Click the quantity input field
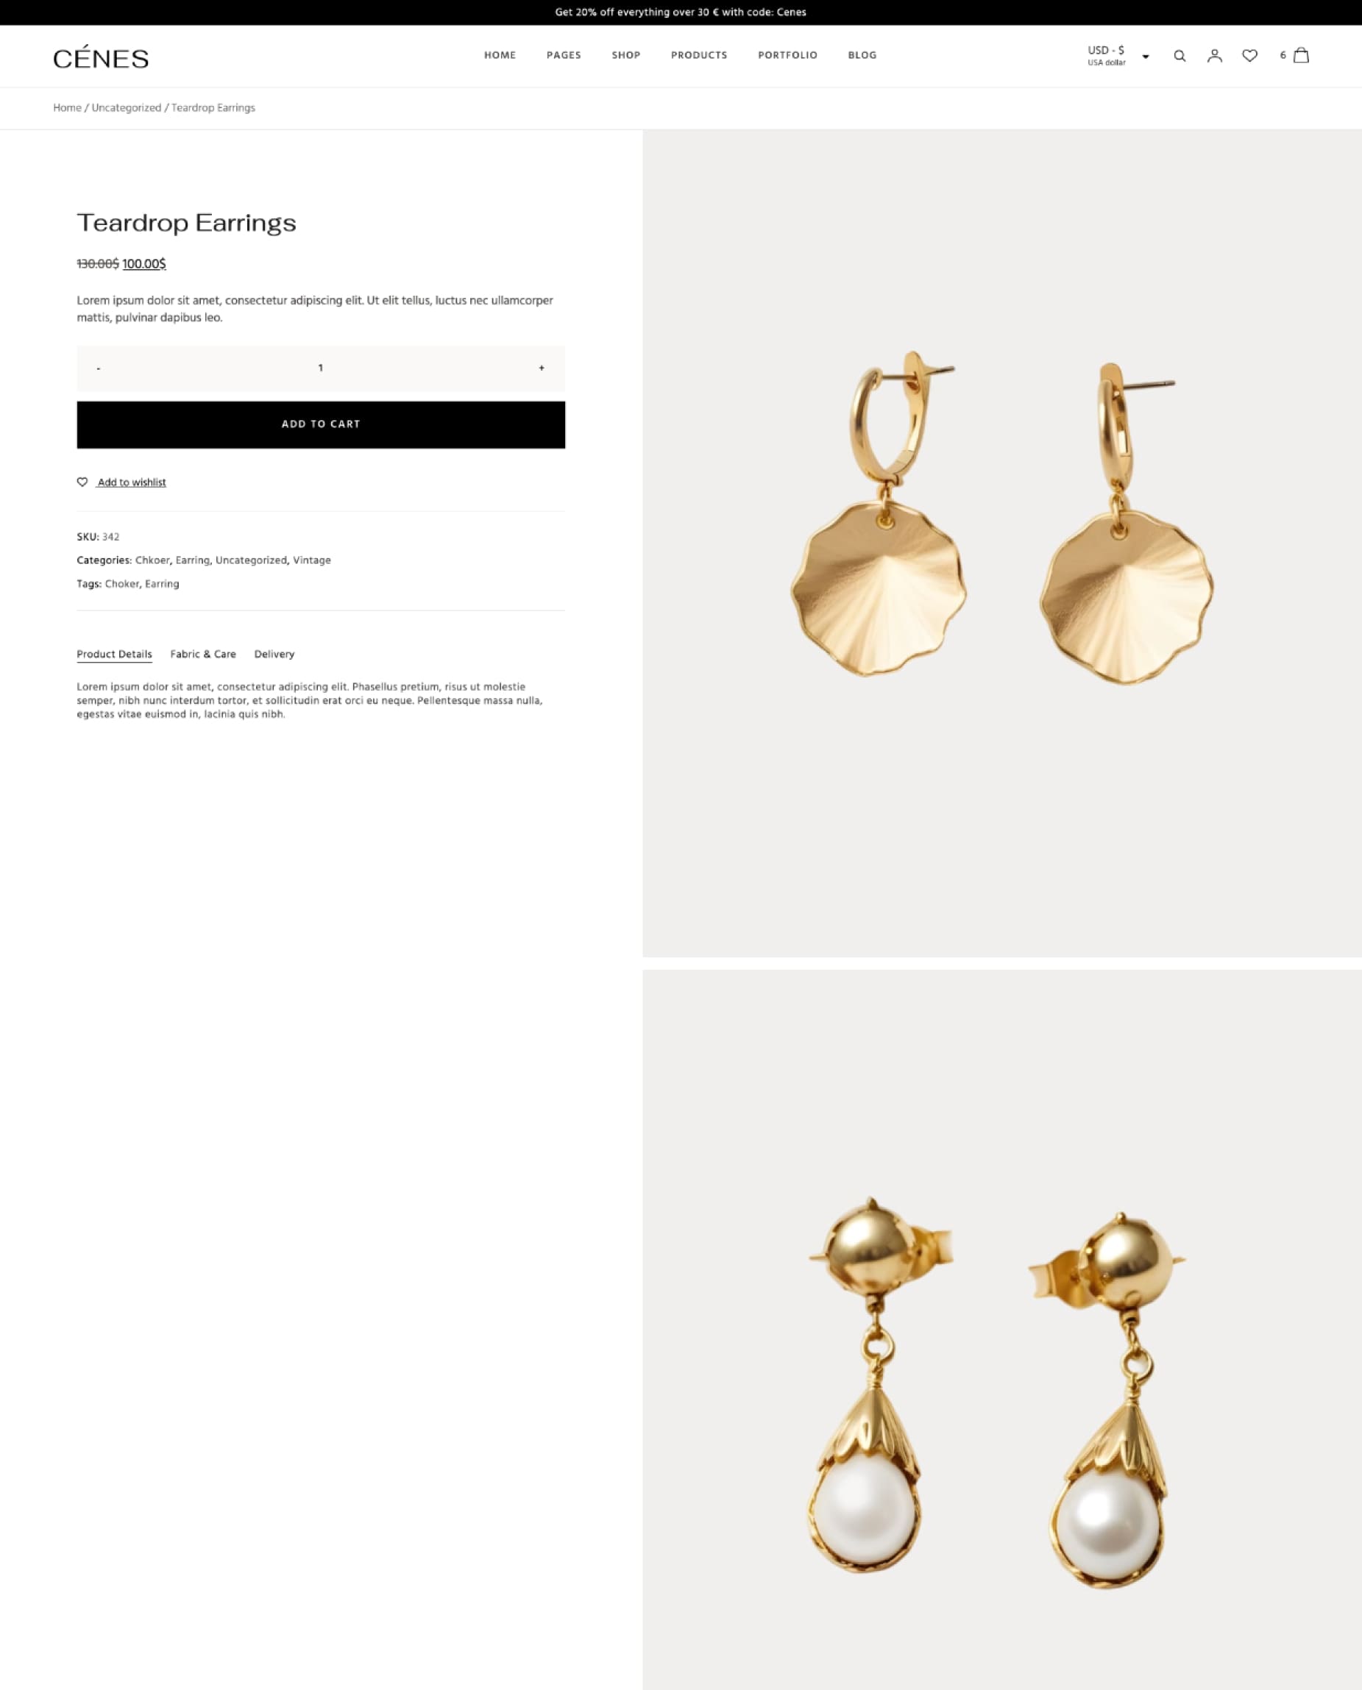Screen dimensions: 1362x1690 click(320, 368)
